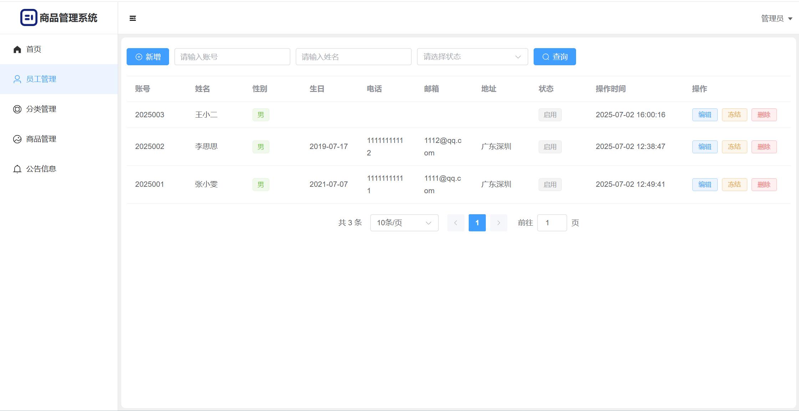
Task: Click the 员工管理 user icon
Action: tap(17, 79)
